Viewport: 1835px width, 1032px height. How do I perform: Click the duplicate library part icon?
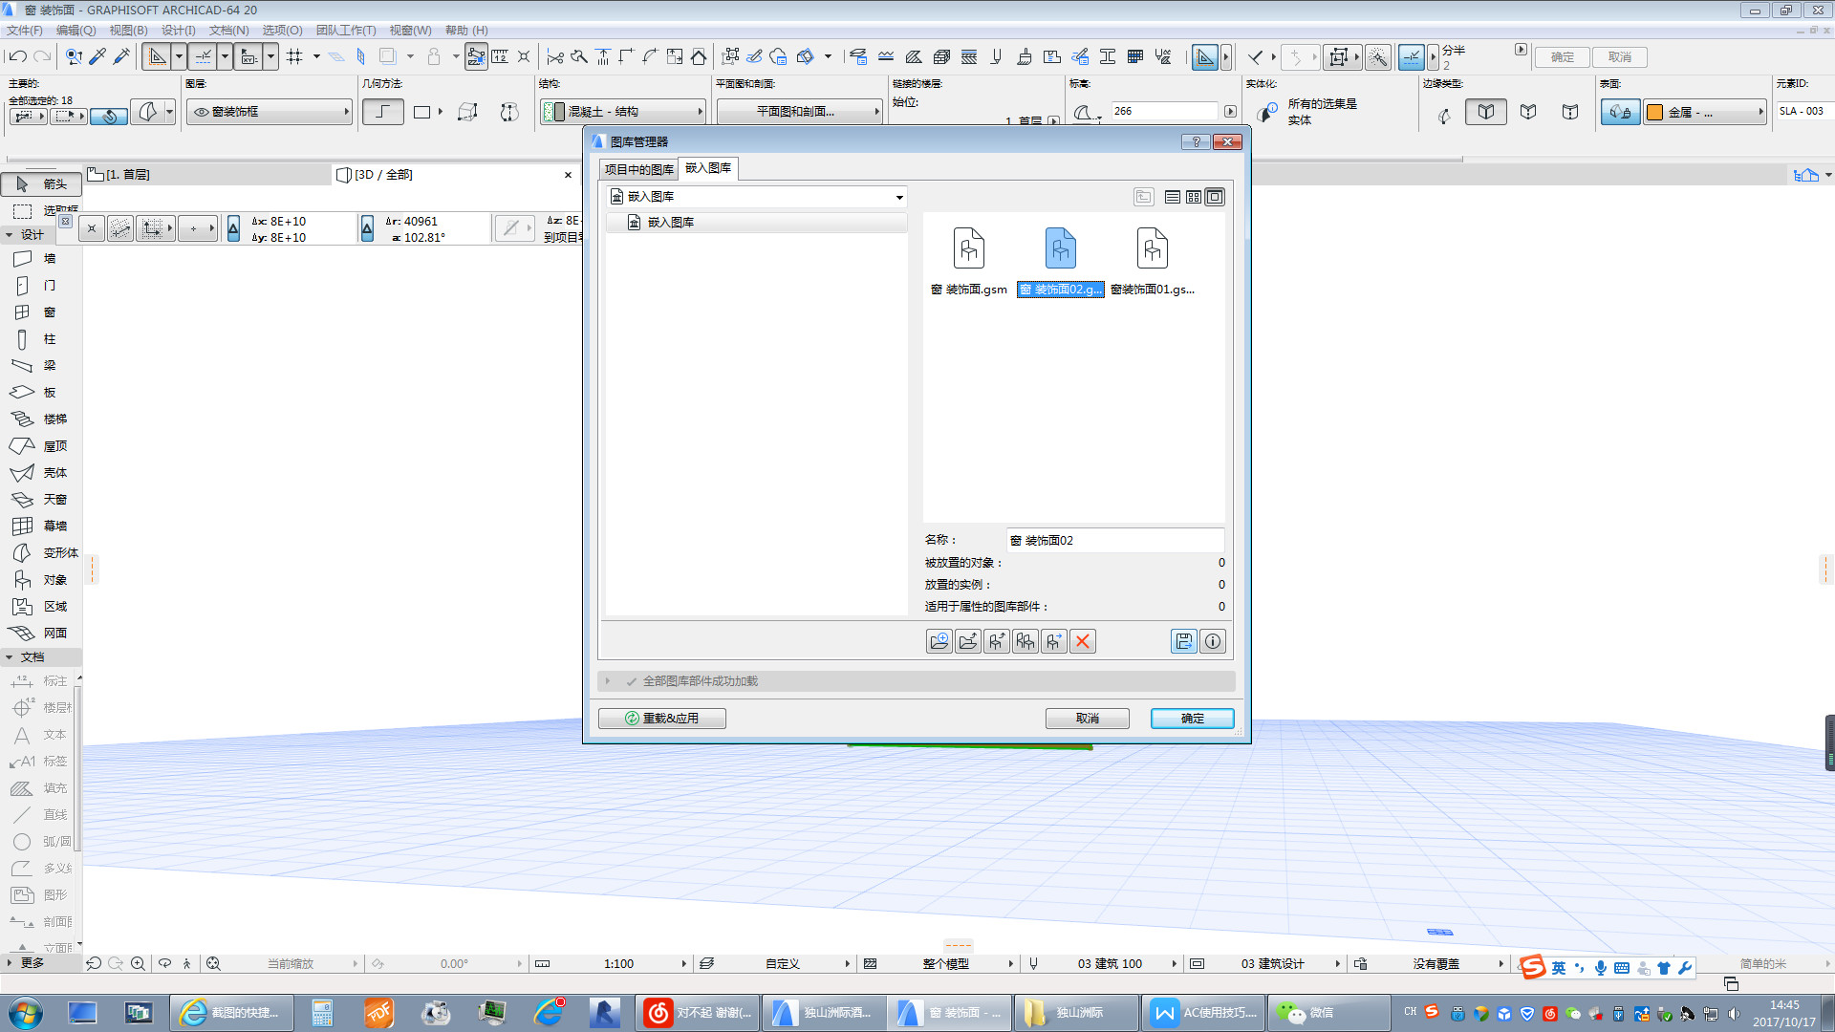1025,641
